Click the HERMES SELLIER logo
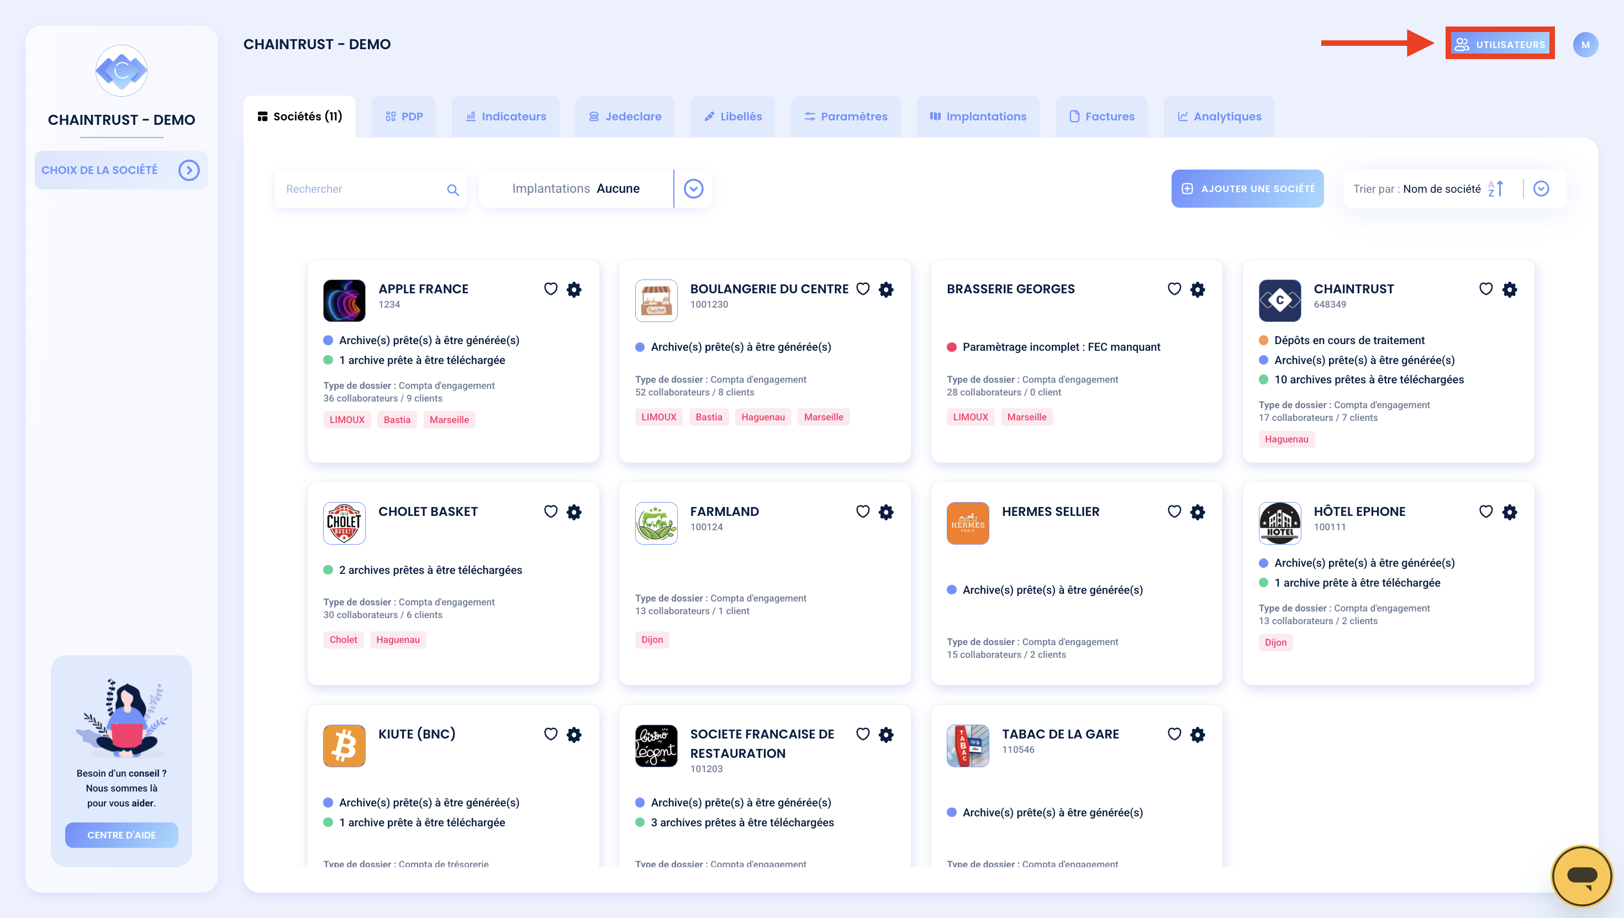This screenshot has width=1624, height=918. click(968, 523)
